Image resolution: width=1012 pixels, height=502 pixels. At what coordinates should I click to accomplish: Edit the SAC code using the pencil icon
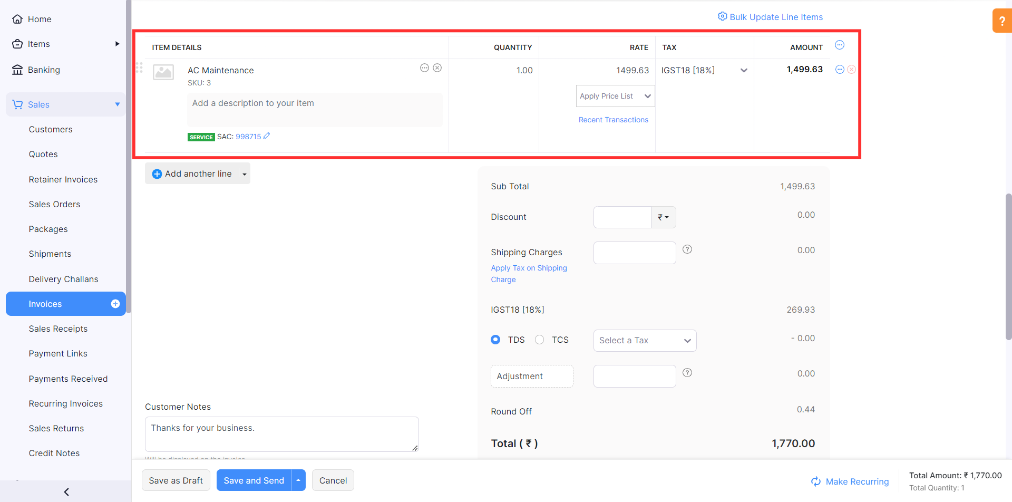tap(267, 136)
